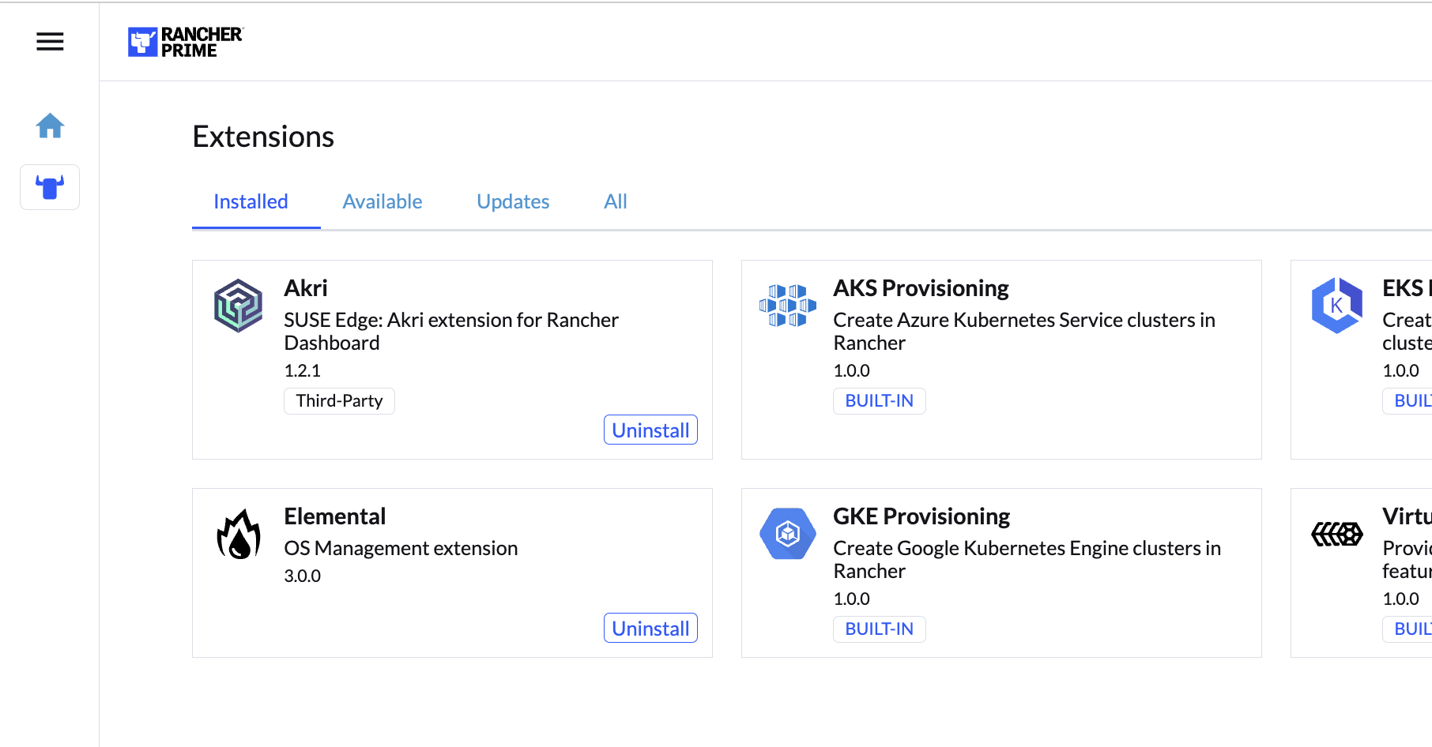Uninstall the Elemental extension
The image size is (1432, 747).
[650, 629]
